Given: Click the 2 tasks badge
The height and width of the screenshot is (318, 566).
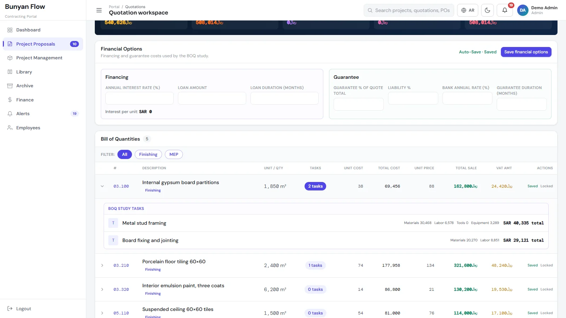Looking at the screenshot, I should [x=315, y=186].
